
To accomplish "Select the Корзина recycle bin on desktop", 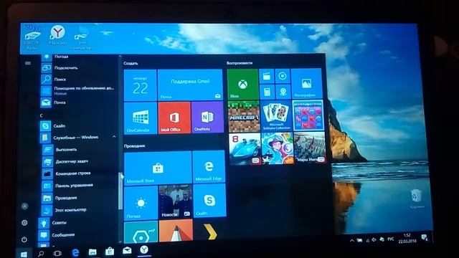I will tap(417, 199).
